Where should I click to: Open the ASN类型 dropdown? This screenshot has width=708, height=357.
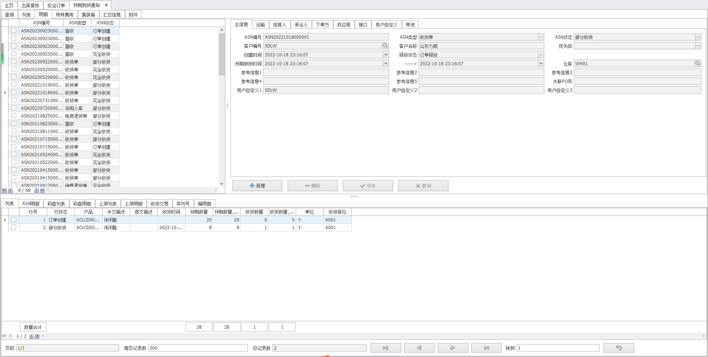pyautogui.click(x=541, y=37)
